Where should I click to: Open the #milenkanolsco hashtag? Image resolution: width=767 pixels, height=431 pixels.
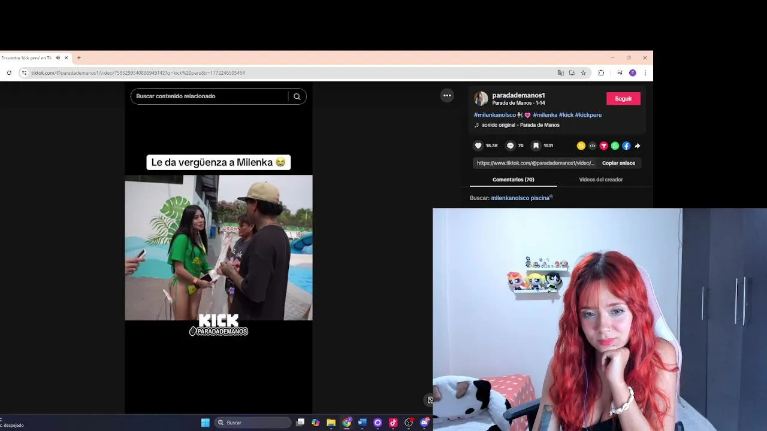[495, 115]
